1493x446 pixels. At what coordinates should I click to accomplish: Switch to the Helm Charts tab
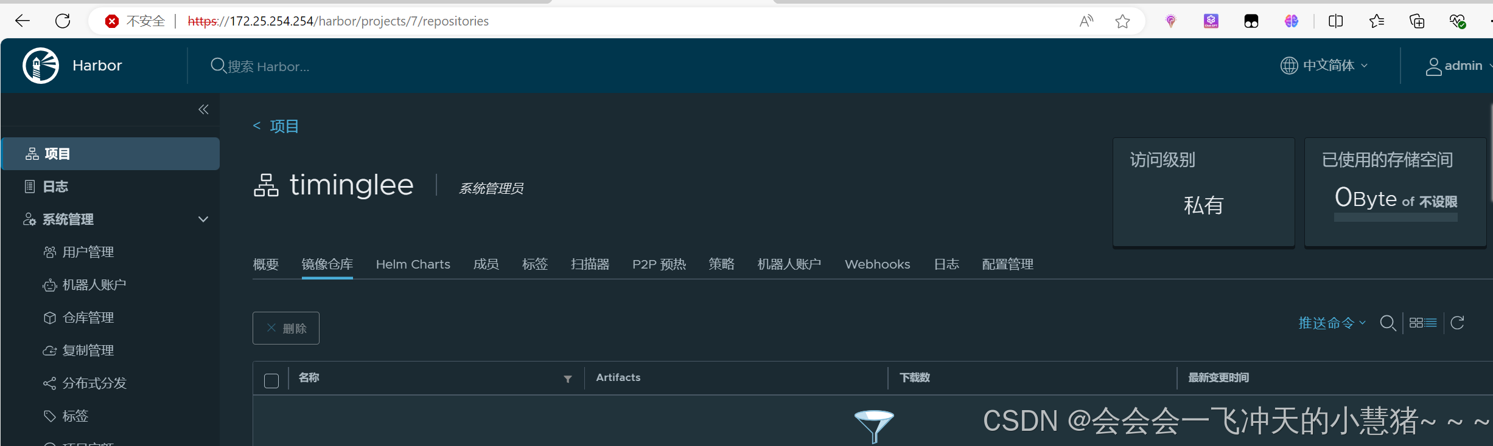tap(413, 264)
